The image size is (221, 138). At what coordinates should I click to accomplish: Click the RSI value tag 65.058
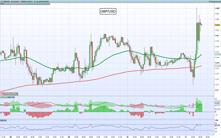coord(217,125)
